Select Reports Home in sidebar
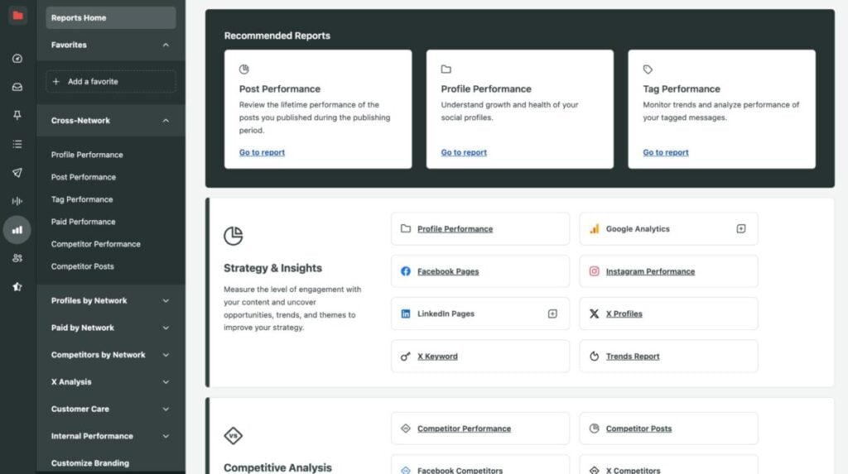Image resolution: width=848 pixels, height=474 pixels. click(111, 18)
